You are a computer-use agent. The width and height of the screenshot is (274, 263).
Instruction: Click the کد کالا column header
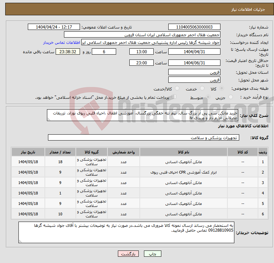click(243, 152)
